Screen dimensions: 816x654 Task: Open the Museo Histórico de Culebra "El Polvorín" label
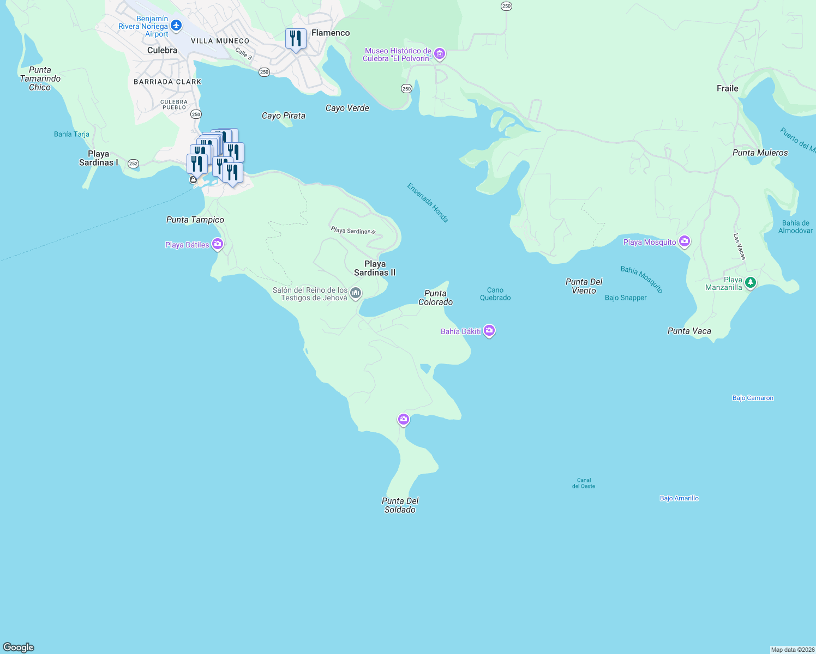tap(398, 55)
